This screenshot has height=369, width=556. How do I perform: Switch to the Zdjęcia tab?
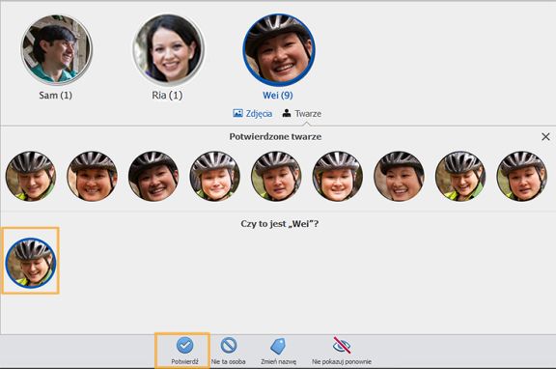pos(253,114)
